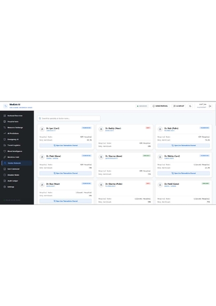Click Dr. Rao (Neur) avatar icon

point(42,185)
